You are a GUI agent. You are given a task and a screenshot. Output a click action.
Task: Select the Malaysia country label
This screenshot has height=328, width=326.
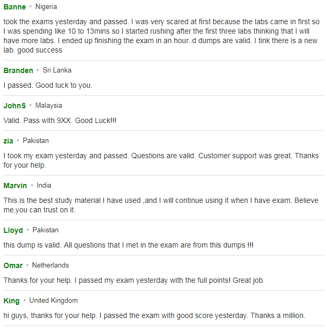pos(49,106)
